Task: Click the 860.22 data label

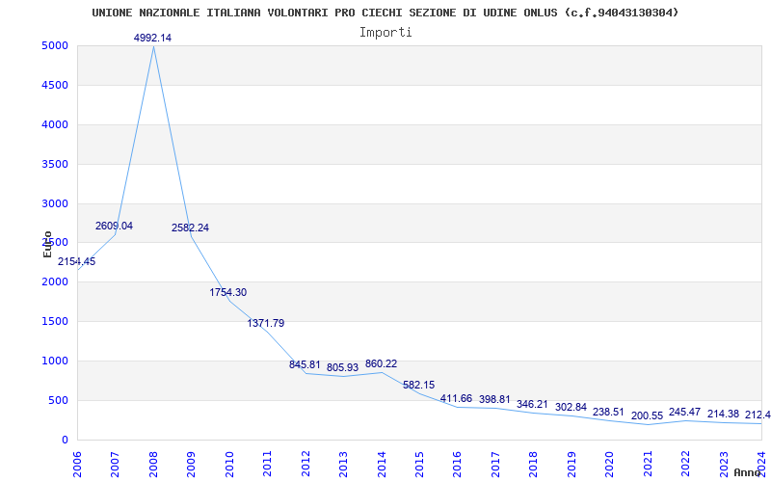Action: [x=381, y=364]
